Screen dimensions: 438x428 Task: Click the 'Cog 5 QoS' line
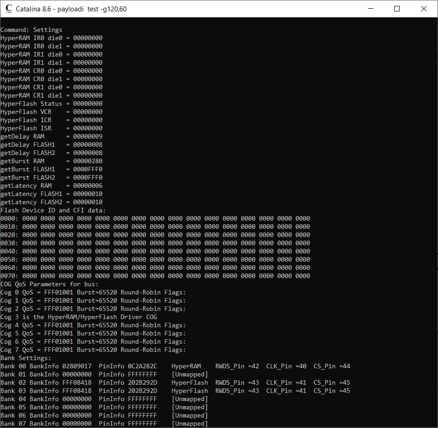point(93,333)
